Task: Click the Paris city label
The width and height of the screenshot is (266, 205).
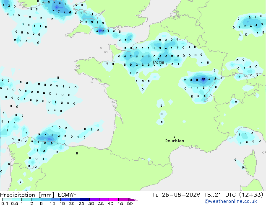Action: point(159,62)
